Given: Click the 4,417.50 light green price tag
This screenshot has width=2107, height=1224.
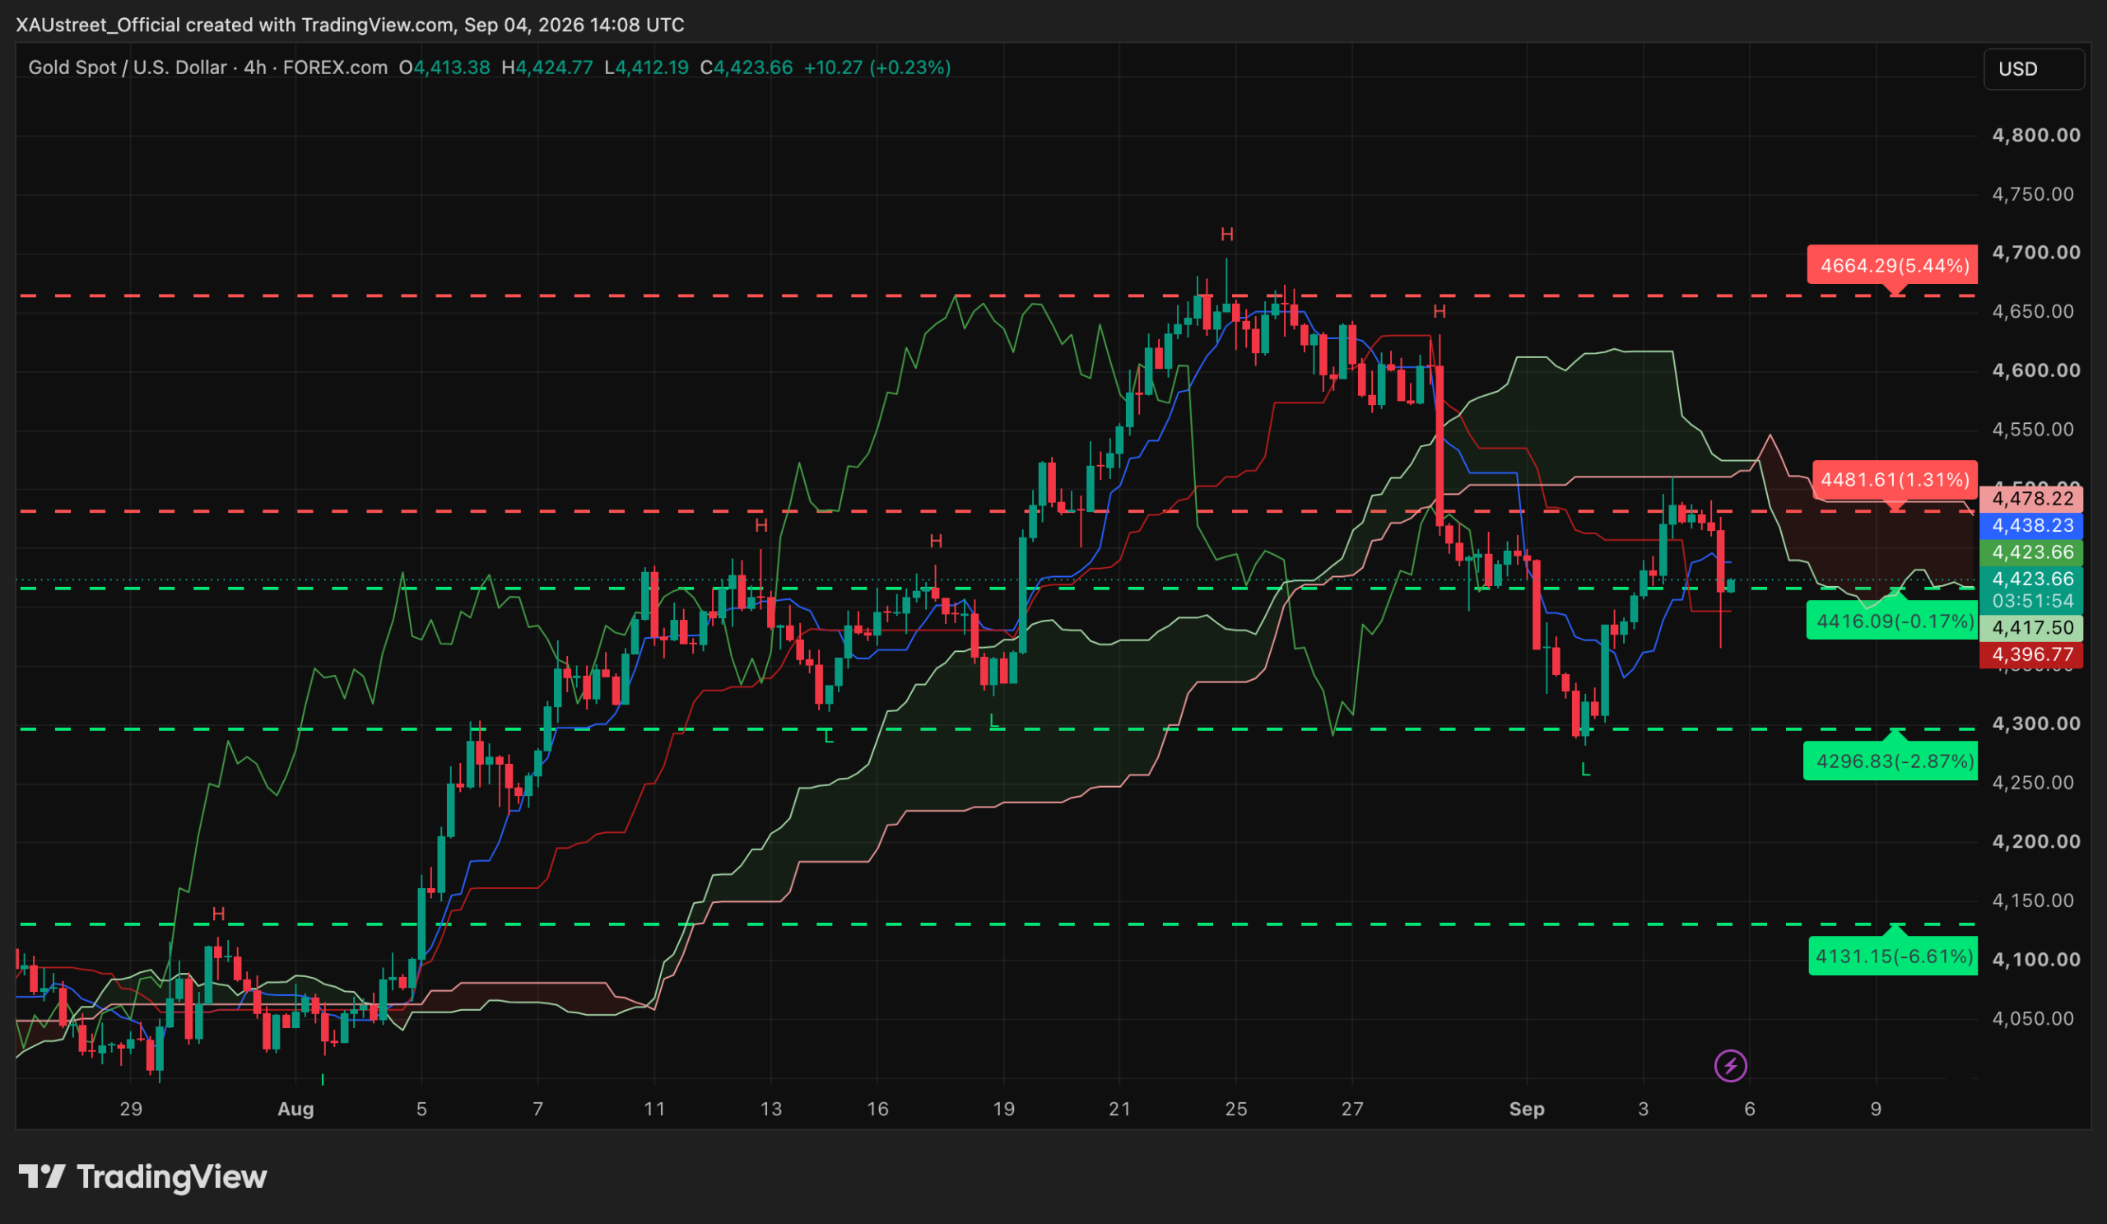Looking at the screenshot, I should [x=2032, y=628].
